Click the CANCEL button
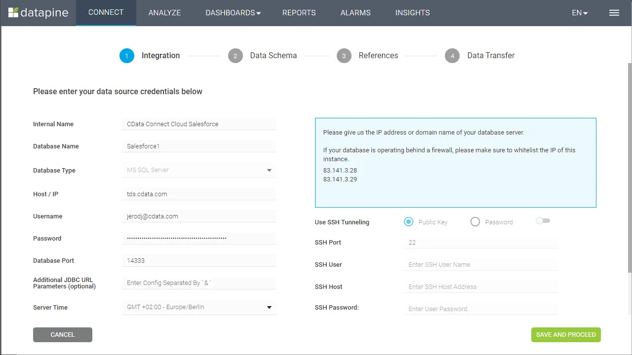 [62, 335]
